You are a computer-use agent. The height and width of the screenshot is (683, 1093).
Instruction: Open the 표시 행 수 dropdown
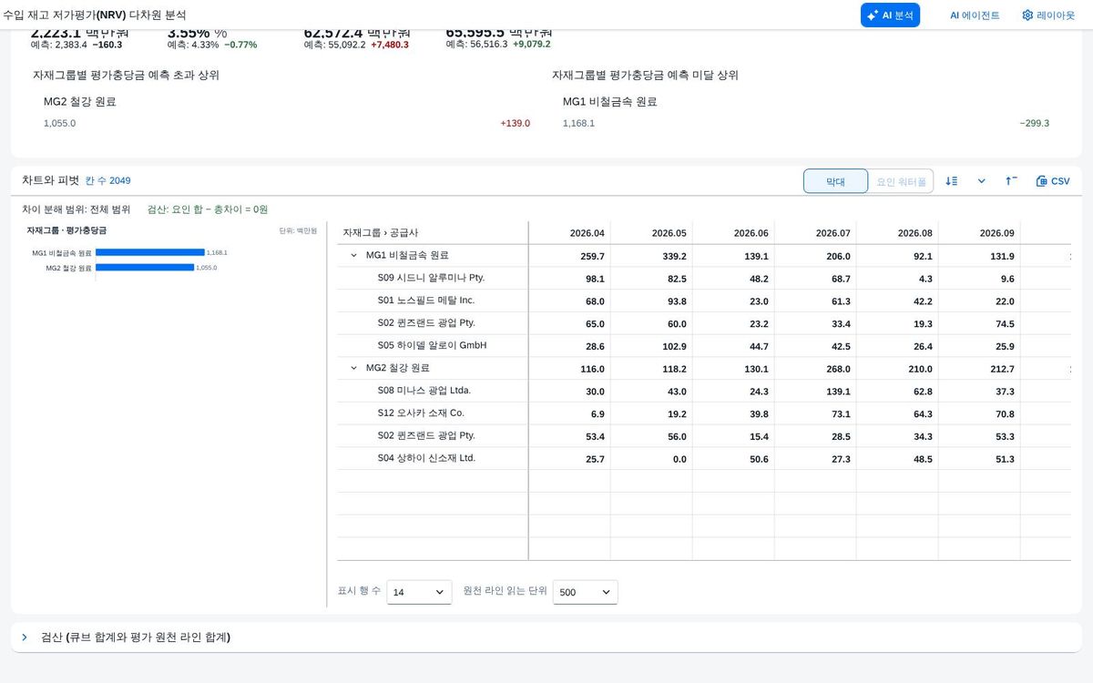[x=419, y=592]
